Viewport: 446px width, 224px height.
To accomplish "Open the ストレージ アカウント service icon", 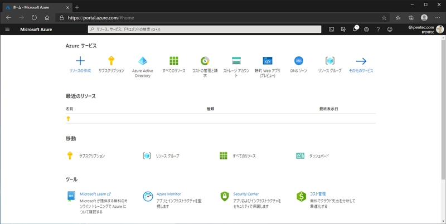I will 236,61.
